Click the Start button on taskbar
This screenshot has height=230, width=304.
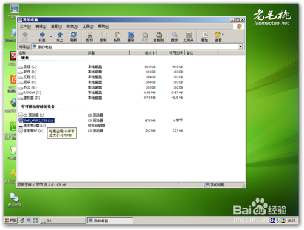[11, 220]
